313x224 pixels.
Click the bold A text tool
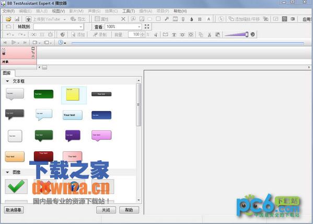pos(208,19)
